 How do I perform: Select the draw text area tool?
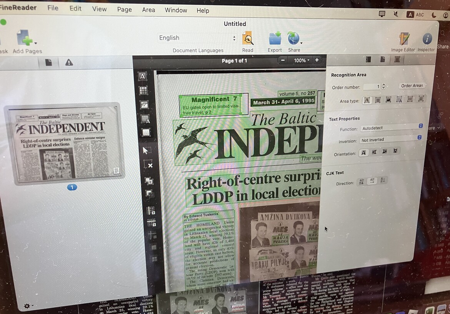tap(142, 77)
